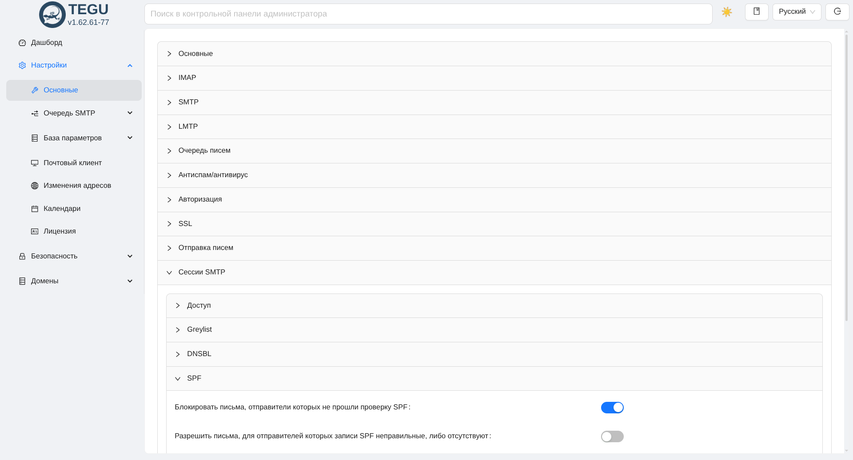Screen dimensions: 853x460
Task: Expand the SSL settings panel
Action: [494, 224]
